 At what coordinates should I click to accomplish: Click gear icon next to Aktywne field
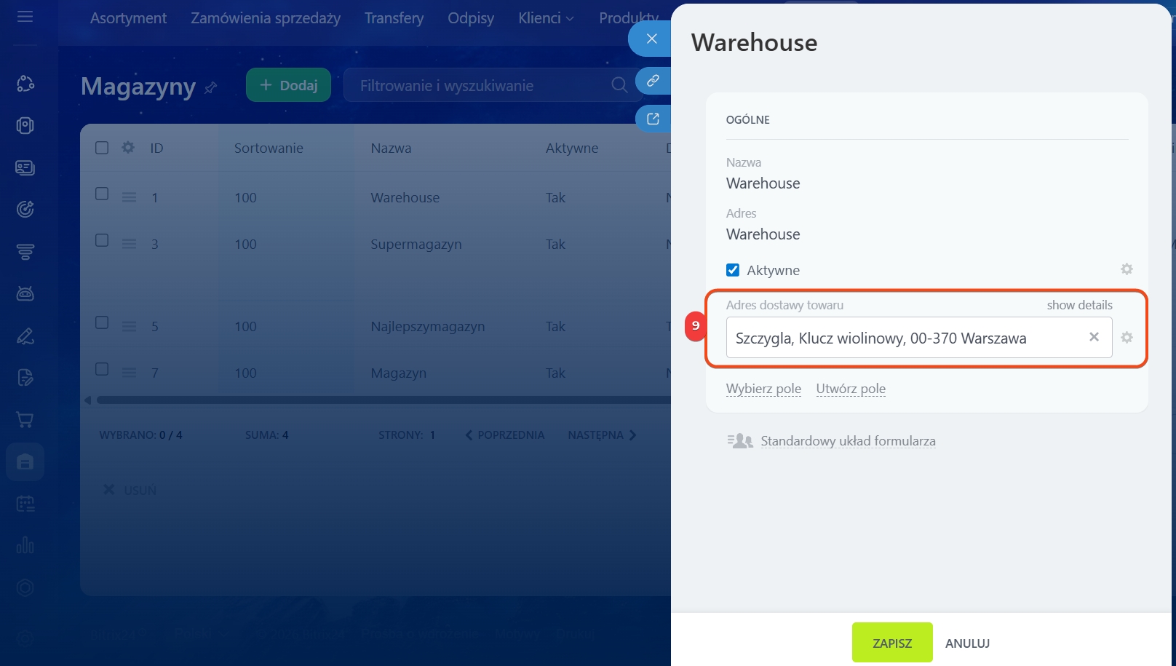pyautogui.click(x=1127, y=269)
